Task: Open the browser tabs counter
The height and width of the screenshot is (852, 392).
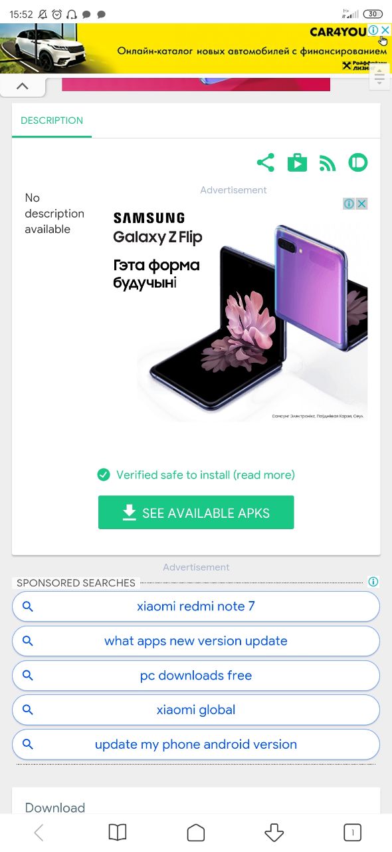Action: (x=352, y=832)
